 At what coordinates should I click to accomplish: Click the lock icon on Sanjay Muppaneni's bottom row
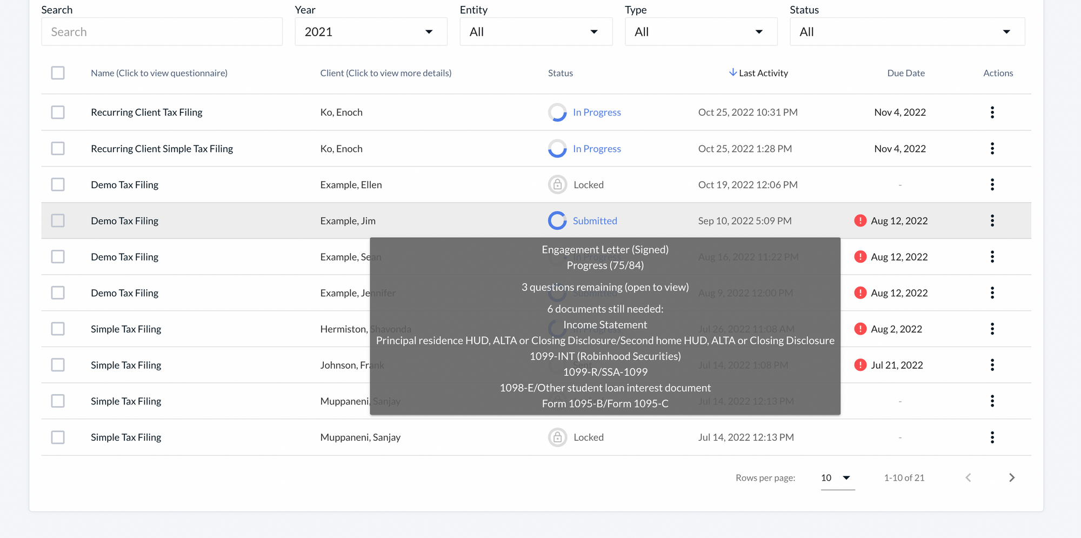(557, 437)
